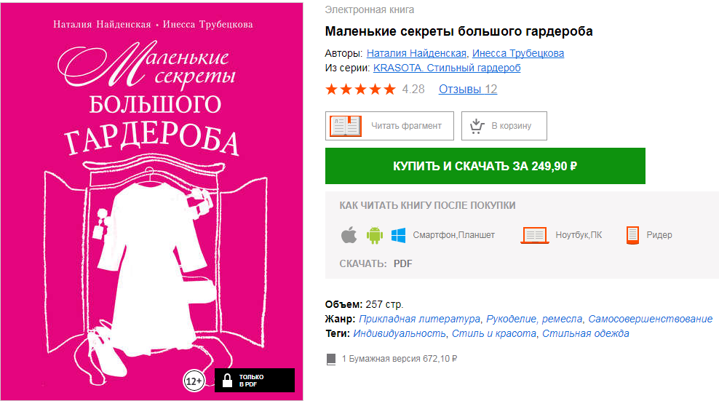This screenshot has width=719, height=401.
Task: Click green 'Купить и скачать' button
Action: pyautogui.click(x=485, y=166)
